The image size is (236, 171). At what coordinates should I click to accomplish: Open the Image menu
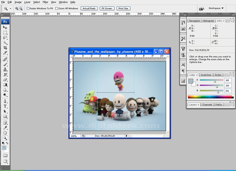pyautogui.click(x=18, y=2)
